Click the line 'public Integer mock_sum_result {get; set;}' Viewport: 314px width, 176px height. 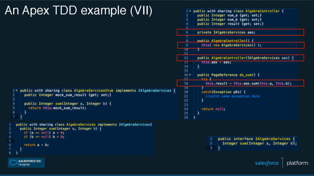[68, 95]
